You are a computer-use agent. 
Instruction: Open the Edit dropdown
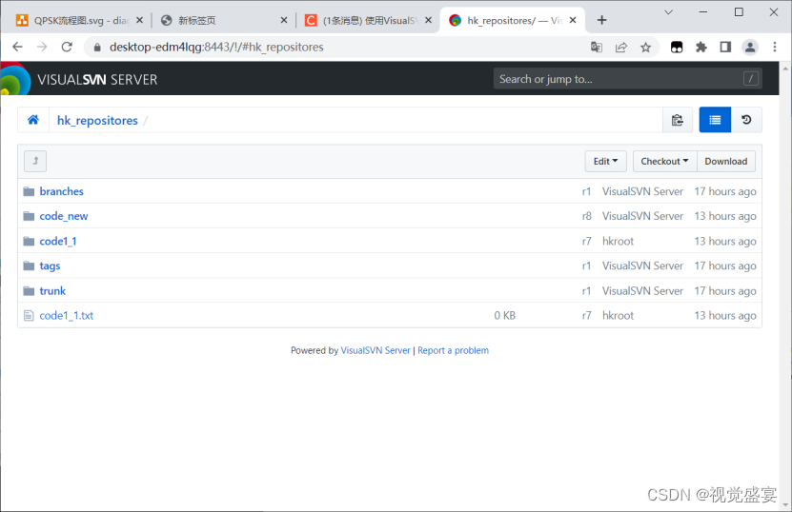tap(605, 162)
